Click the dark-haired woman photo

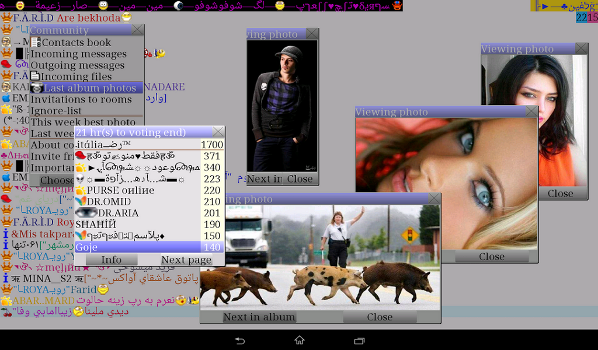[534, 120]
